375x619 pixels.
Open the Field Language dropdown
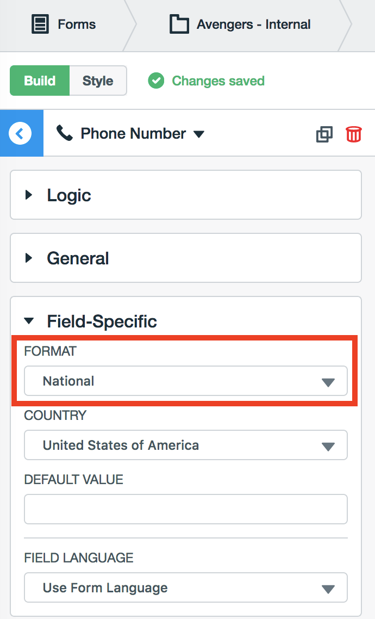coord(186,588)
